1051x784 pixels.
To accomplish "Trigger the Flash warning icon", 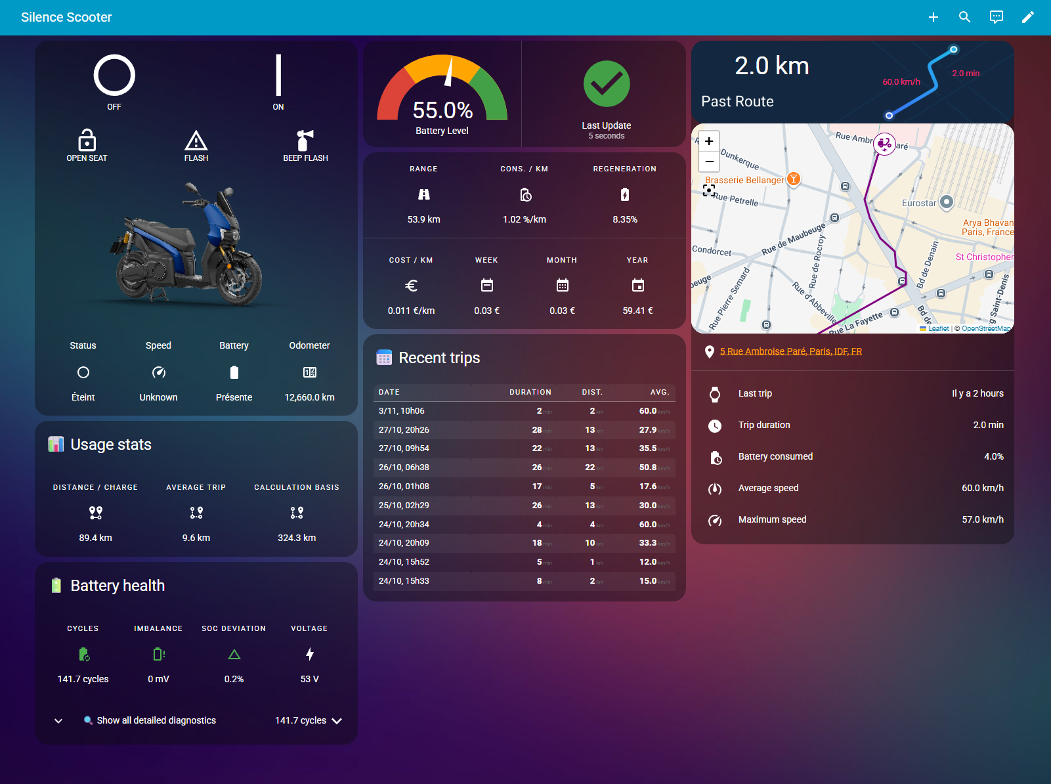I will pos(196,141).
